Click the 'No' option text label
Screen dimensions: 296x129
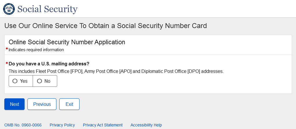[47, 81]
